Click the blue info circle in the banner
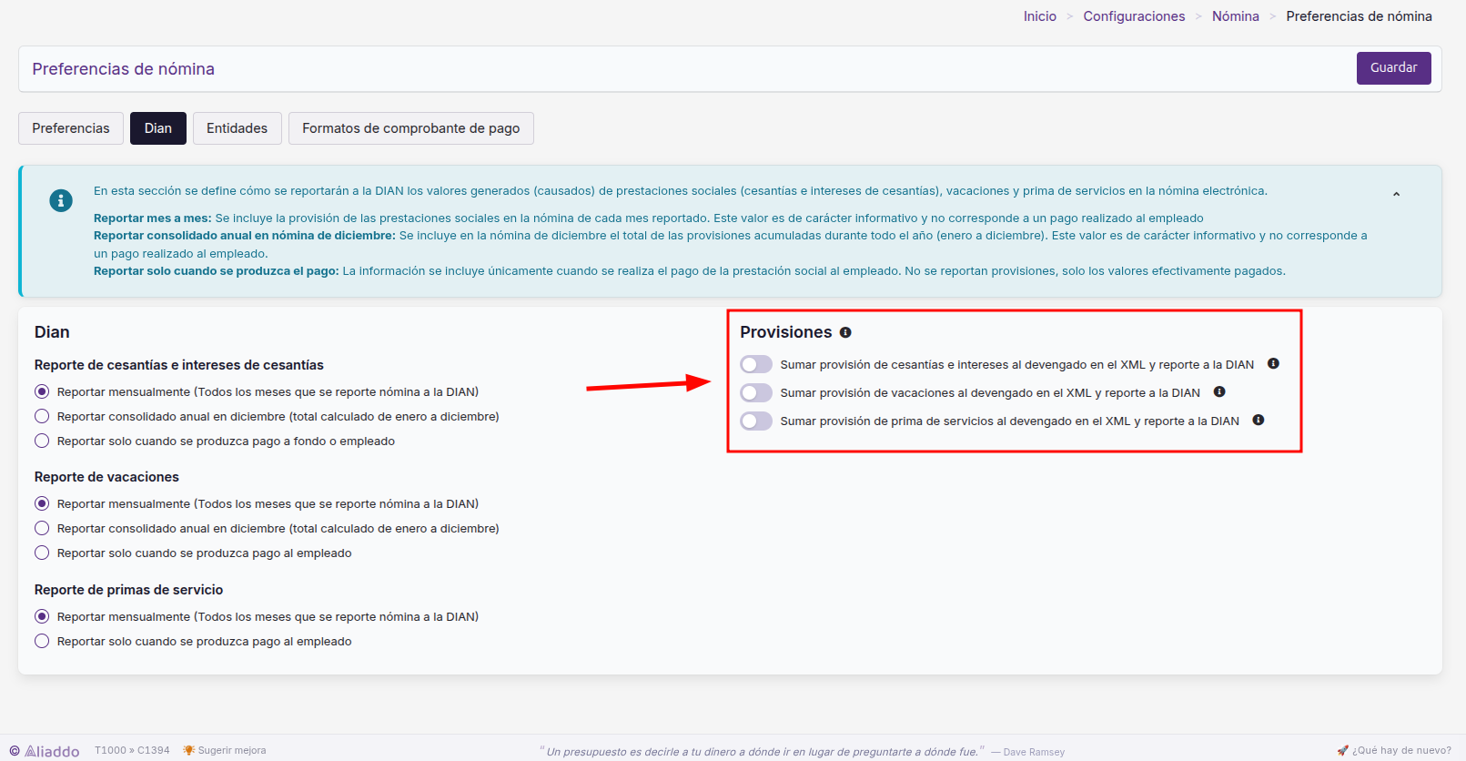1466x761 pixels. pos(61,200)
